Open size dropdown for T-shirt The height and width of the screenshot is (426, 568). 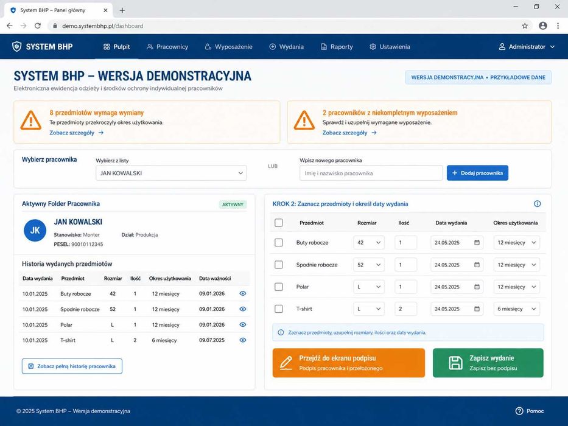[x=369, y=309]
